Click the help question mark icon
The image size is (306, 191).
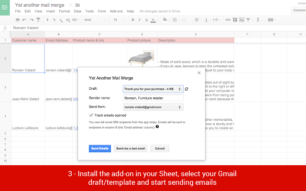157,127
